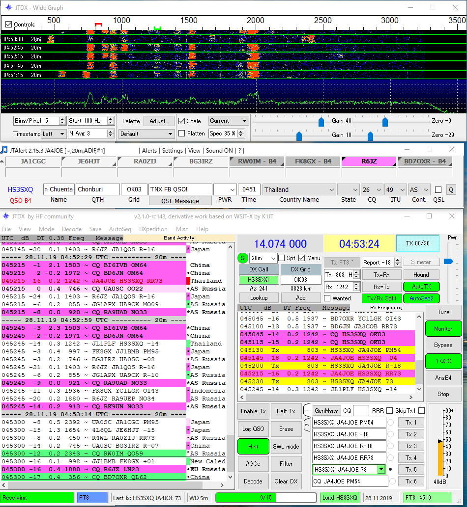Open the PWR dropdown in JTAlert
Image resolution: width=467 pixels, height=507 pixels.
click(225, 190)
